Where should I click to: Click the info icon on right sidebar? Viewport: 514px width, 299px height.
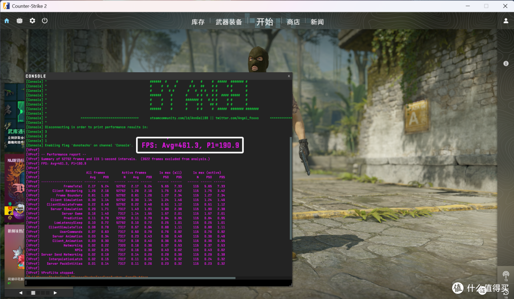[x=506, y=64]
